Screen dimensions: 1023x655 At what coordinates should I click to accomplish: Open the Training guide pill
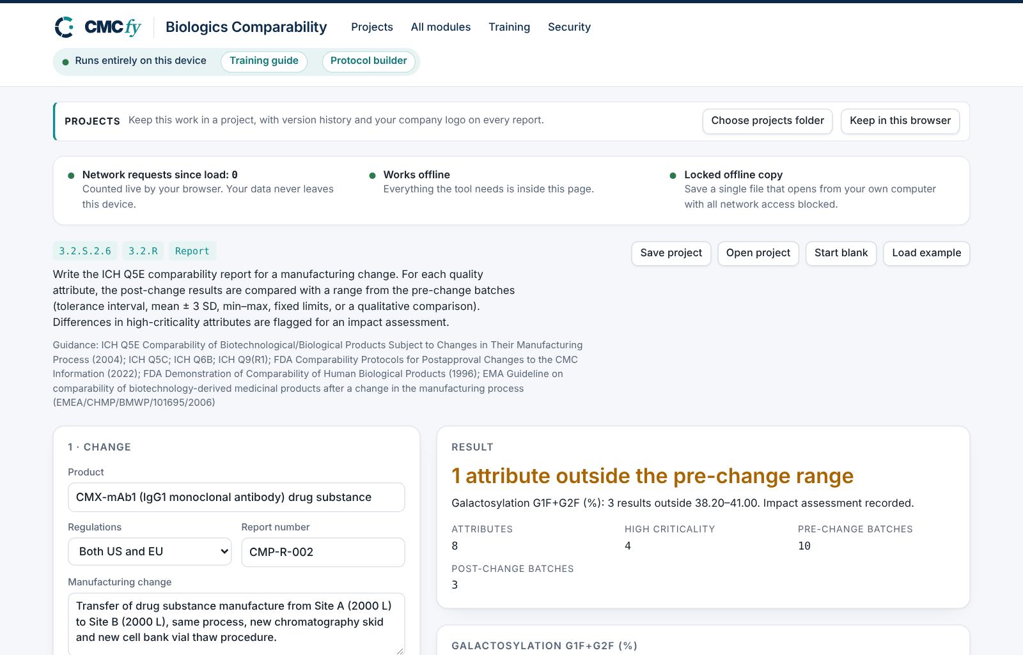tap(264, 61)
